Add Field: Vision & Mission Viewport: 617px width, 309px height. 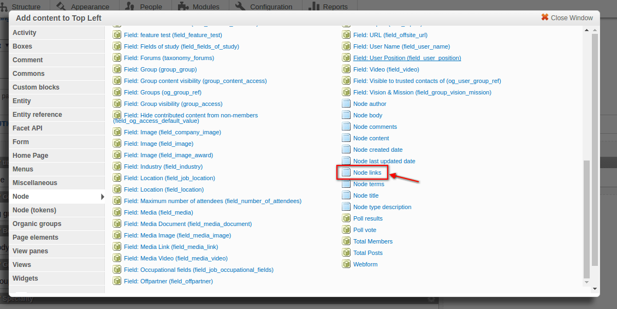coord(422,92)
